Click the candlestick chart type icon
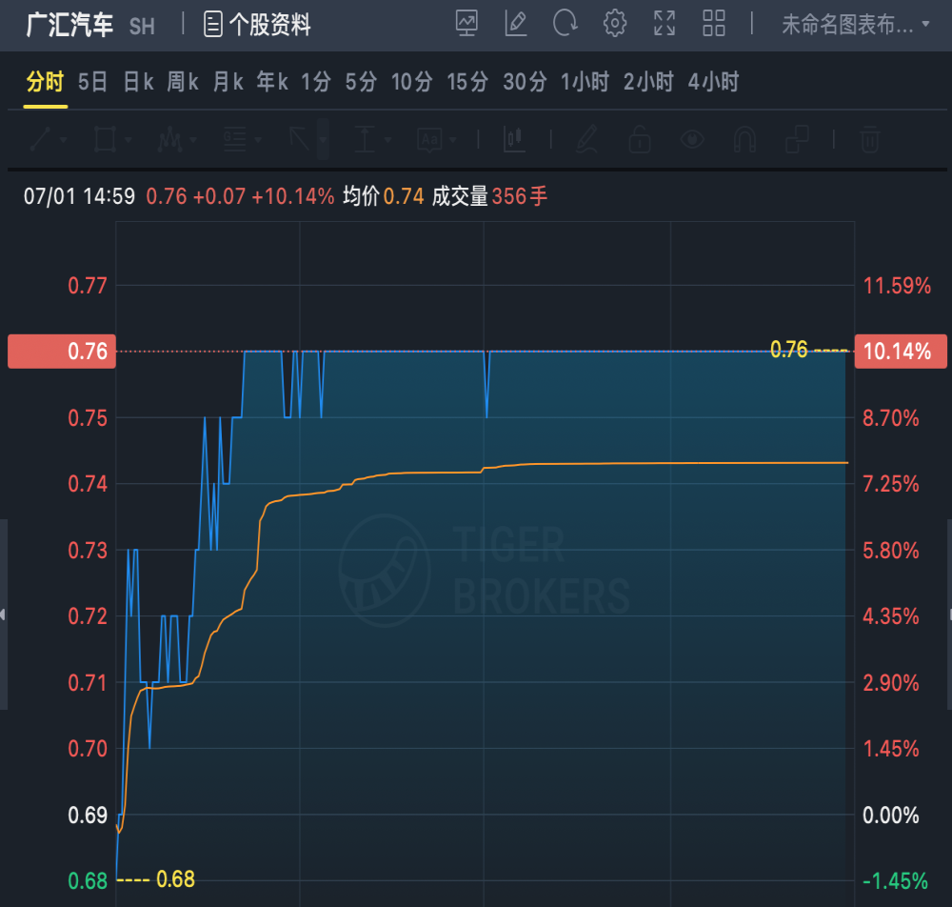952x907 pixels. [514, 140]
